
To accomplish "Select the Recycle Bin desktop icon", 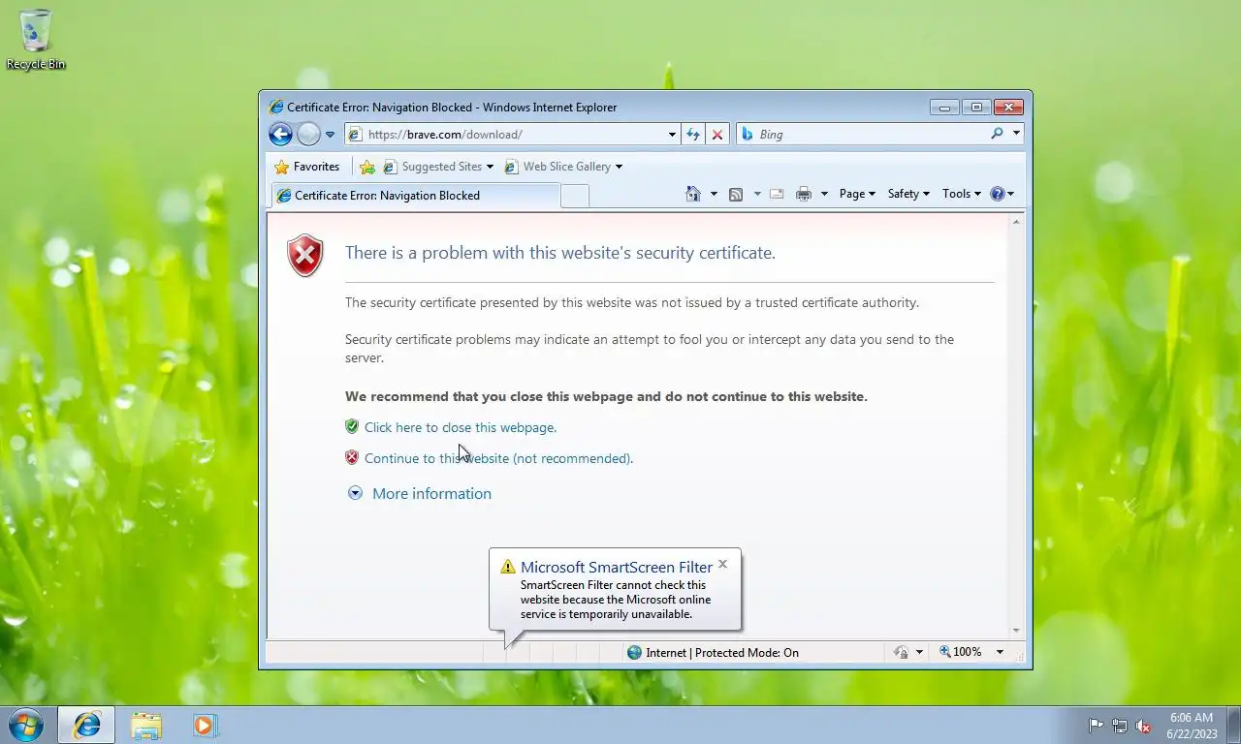I will pos(36,40).
